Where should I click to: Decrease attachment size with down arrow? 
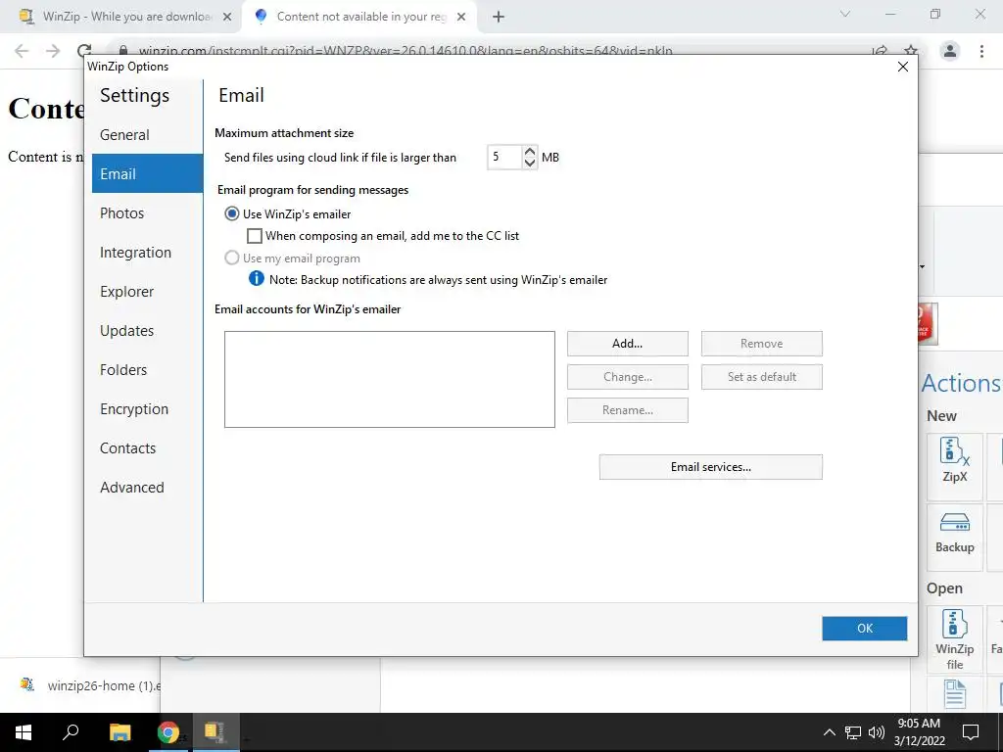(x=530, y=163)
